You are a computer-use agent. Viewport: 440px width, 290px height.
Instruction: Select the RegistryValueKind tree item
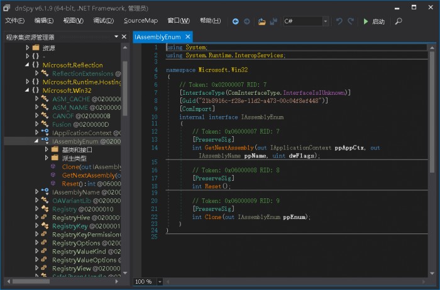click(87, 251)
